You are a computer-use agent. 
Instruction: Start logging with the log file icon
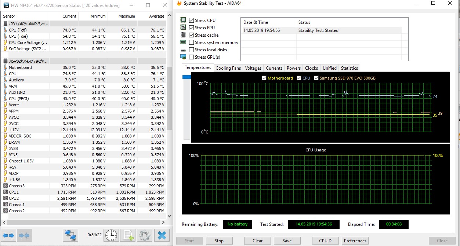128,235
